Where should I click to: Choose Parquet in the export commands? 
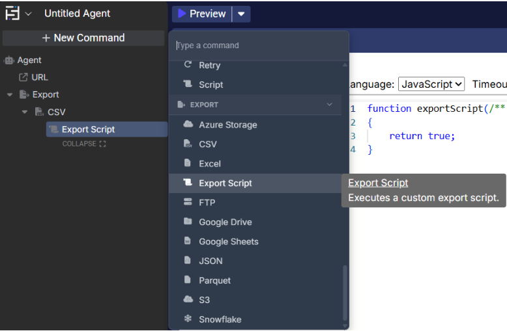tap(214, 280)
